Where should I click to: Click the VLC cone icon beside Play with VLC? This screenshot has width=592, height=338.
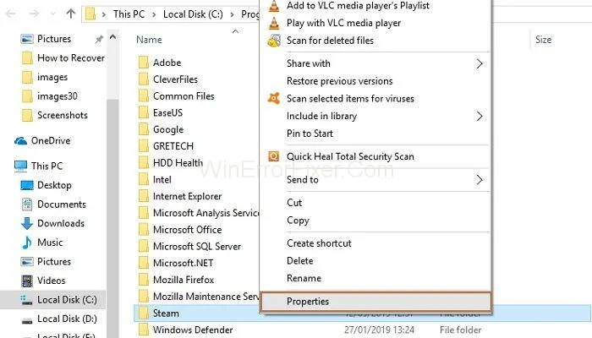click(x=273, y=23)
